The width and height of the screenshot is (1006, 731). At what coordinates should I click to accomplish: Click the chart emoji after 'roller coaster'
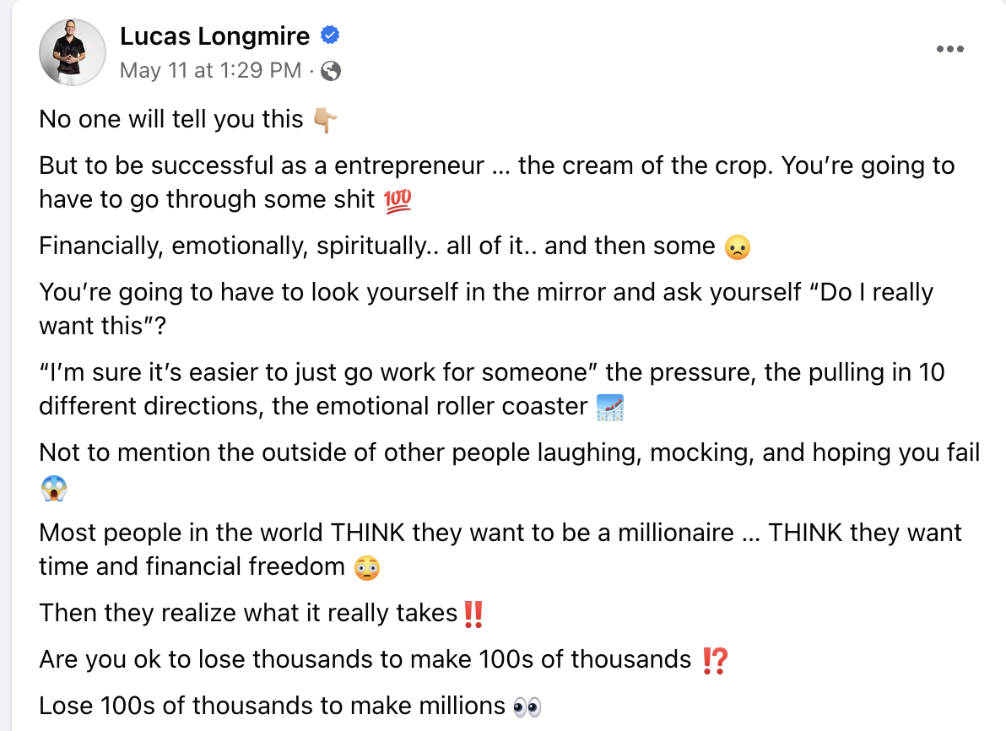pyautogui.click(x=609, y=408)
